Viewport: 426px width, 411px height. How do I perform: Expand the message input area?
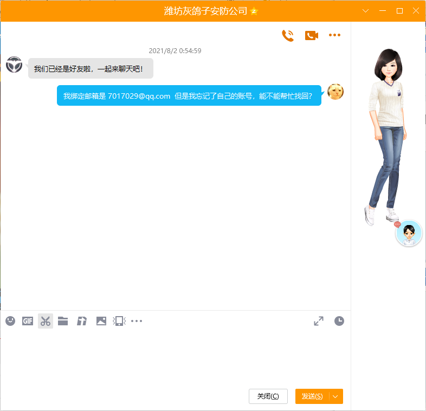coord(319,321)
